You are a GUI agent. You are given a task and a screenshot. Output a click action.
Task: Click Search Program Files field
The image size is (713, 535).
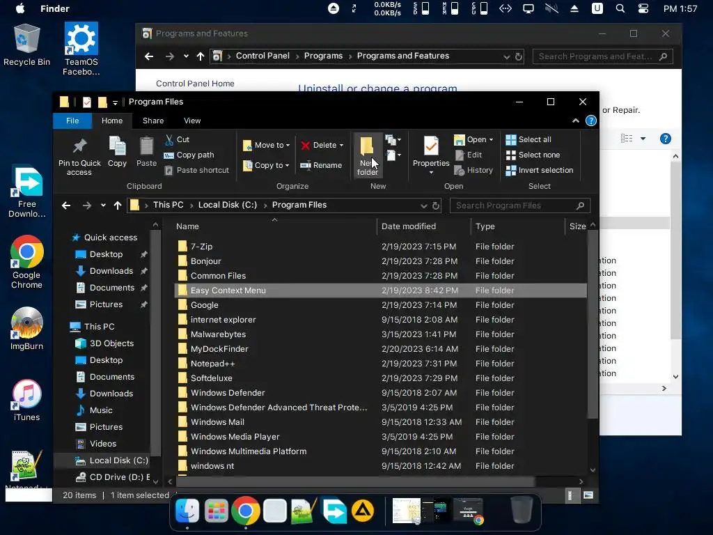(519, 206)
